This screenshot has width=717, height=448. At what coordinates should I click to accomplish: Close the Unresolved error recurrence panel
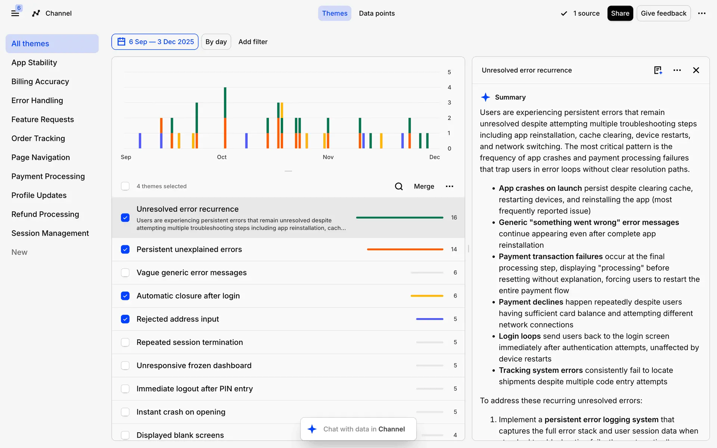click(x=696, y=70)
